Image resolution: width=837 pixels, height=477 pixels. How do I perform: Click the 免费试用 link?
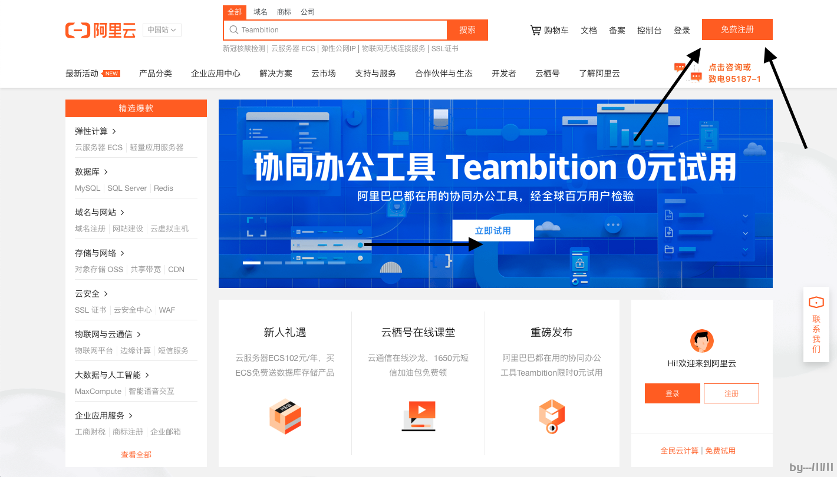point(720,450)
